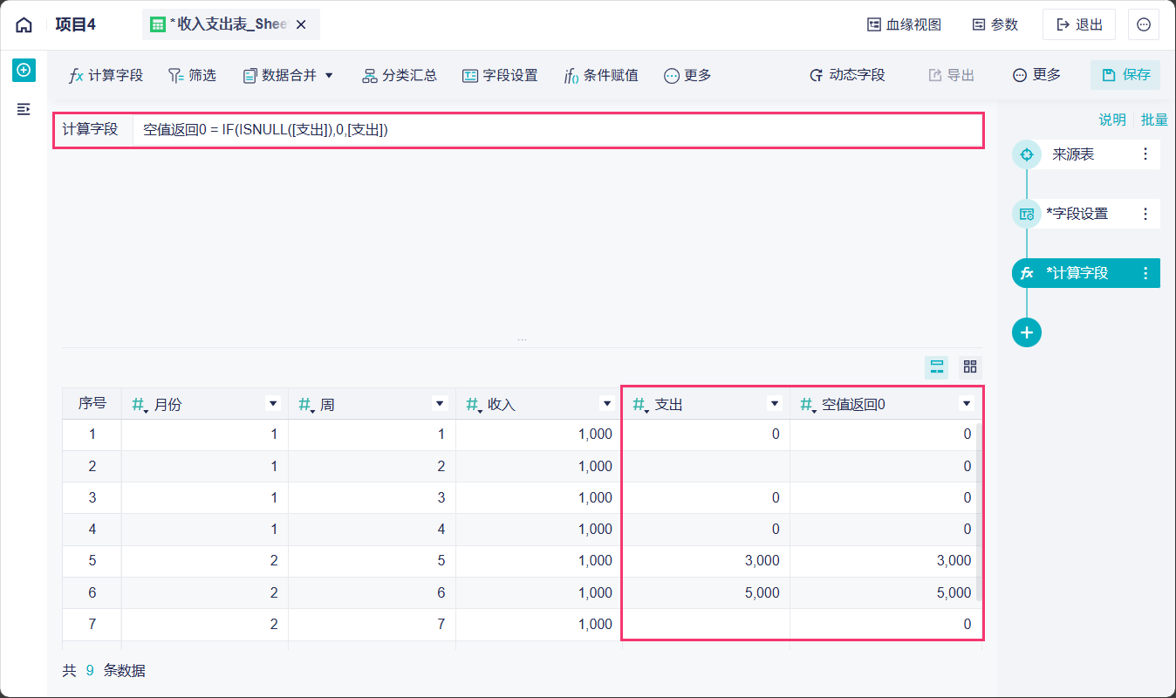Select the empty 支出 cell in row 2
Screen dimensions: 1176x698
coord(706,466)
